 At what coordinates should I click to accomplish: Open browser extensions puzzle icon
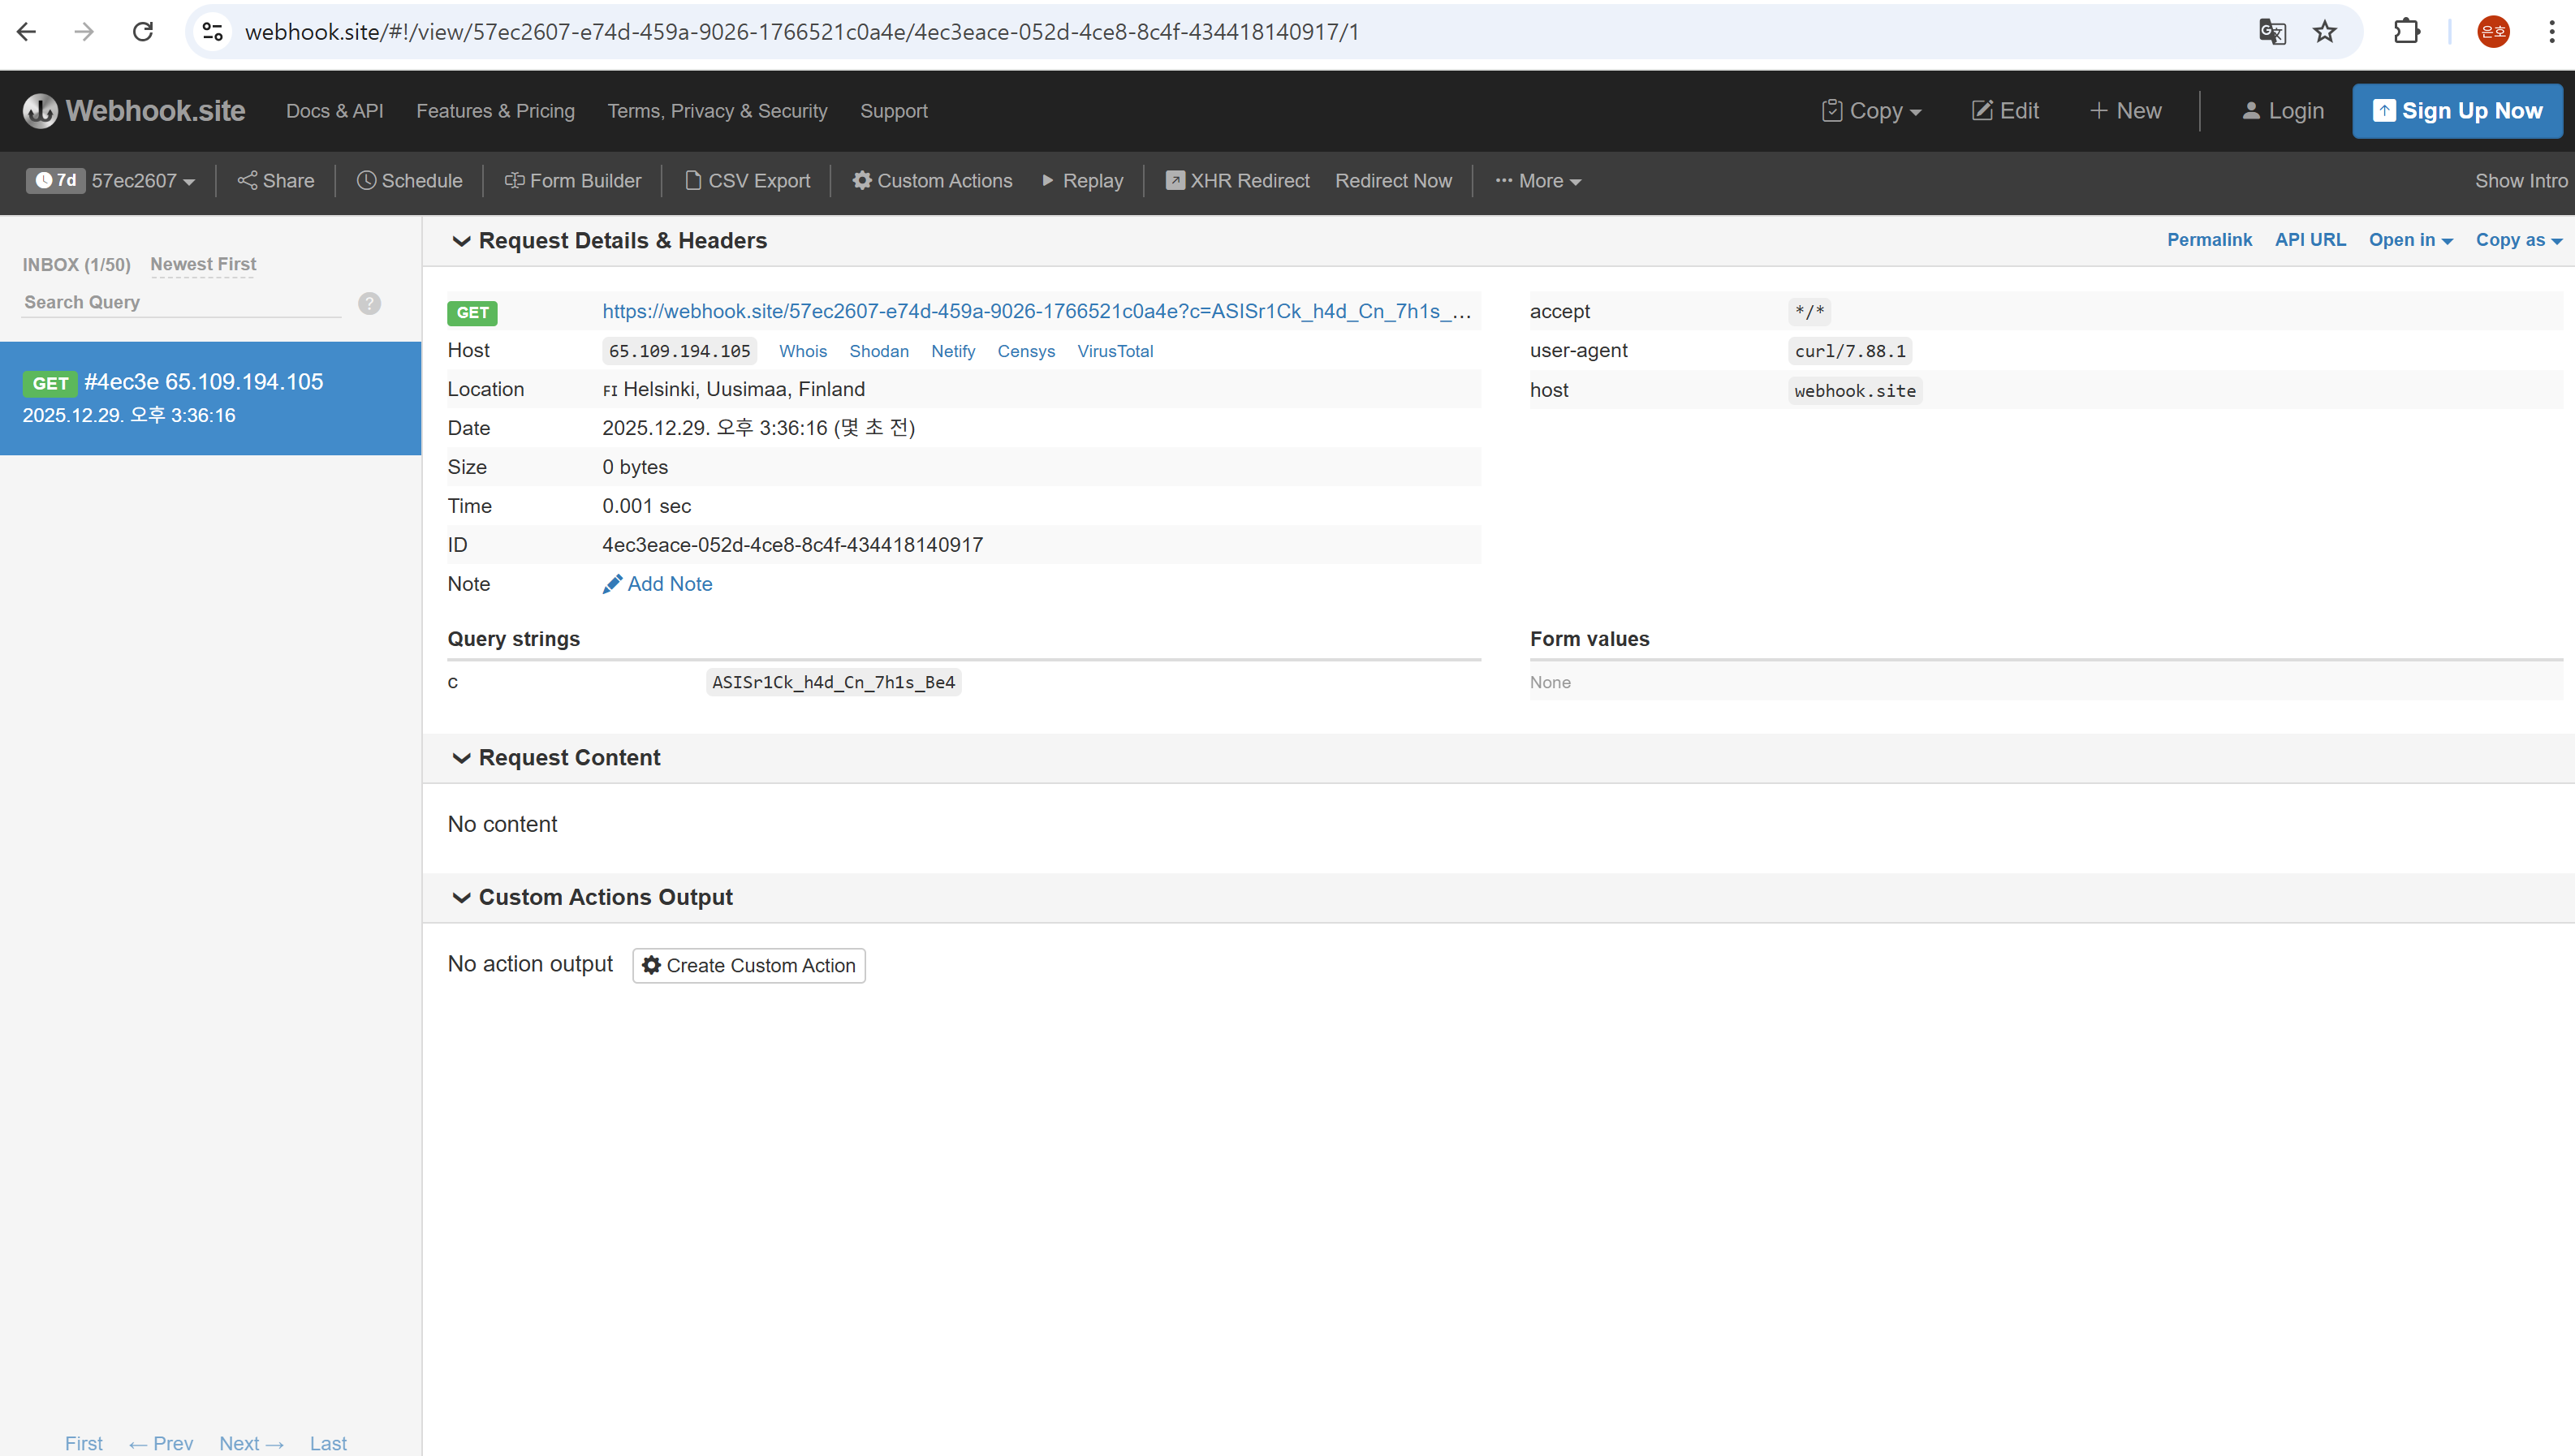[x=2407, y=32]
